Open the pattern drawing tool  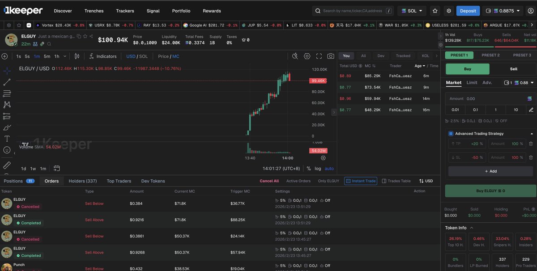tap(7, 105)
